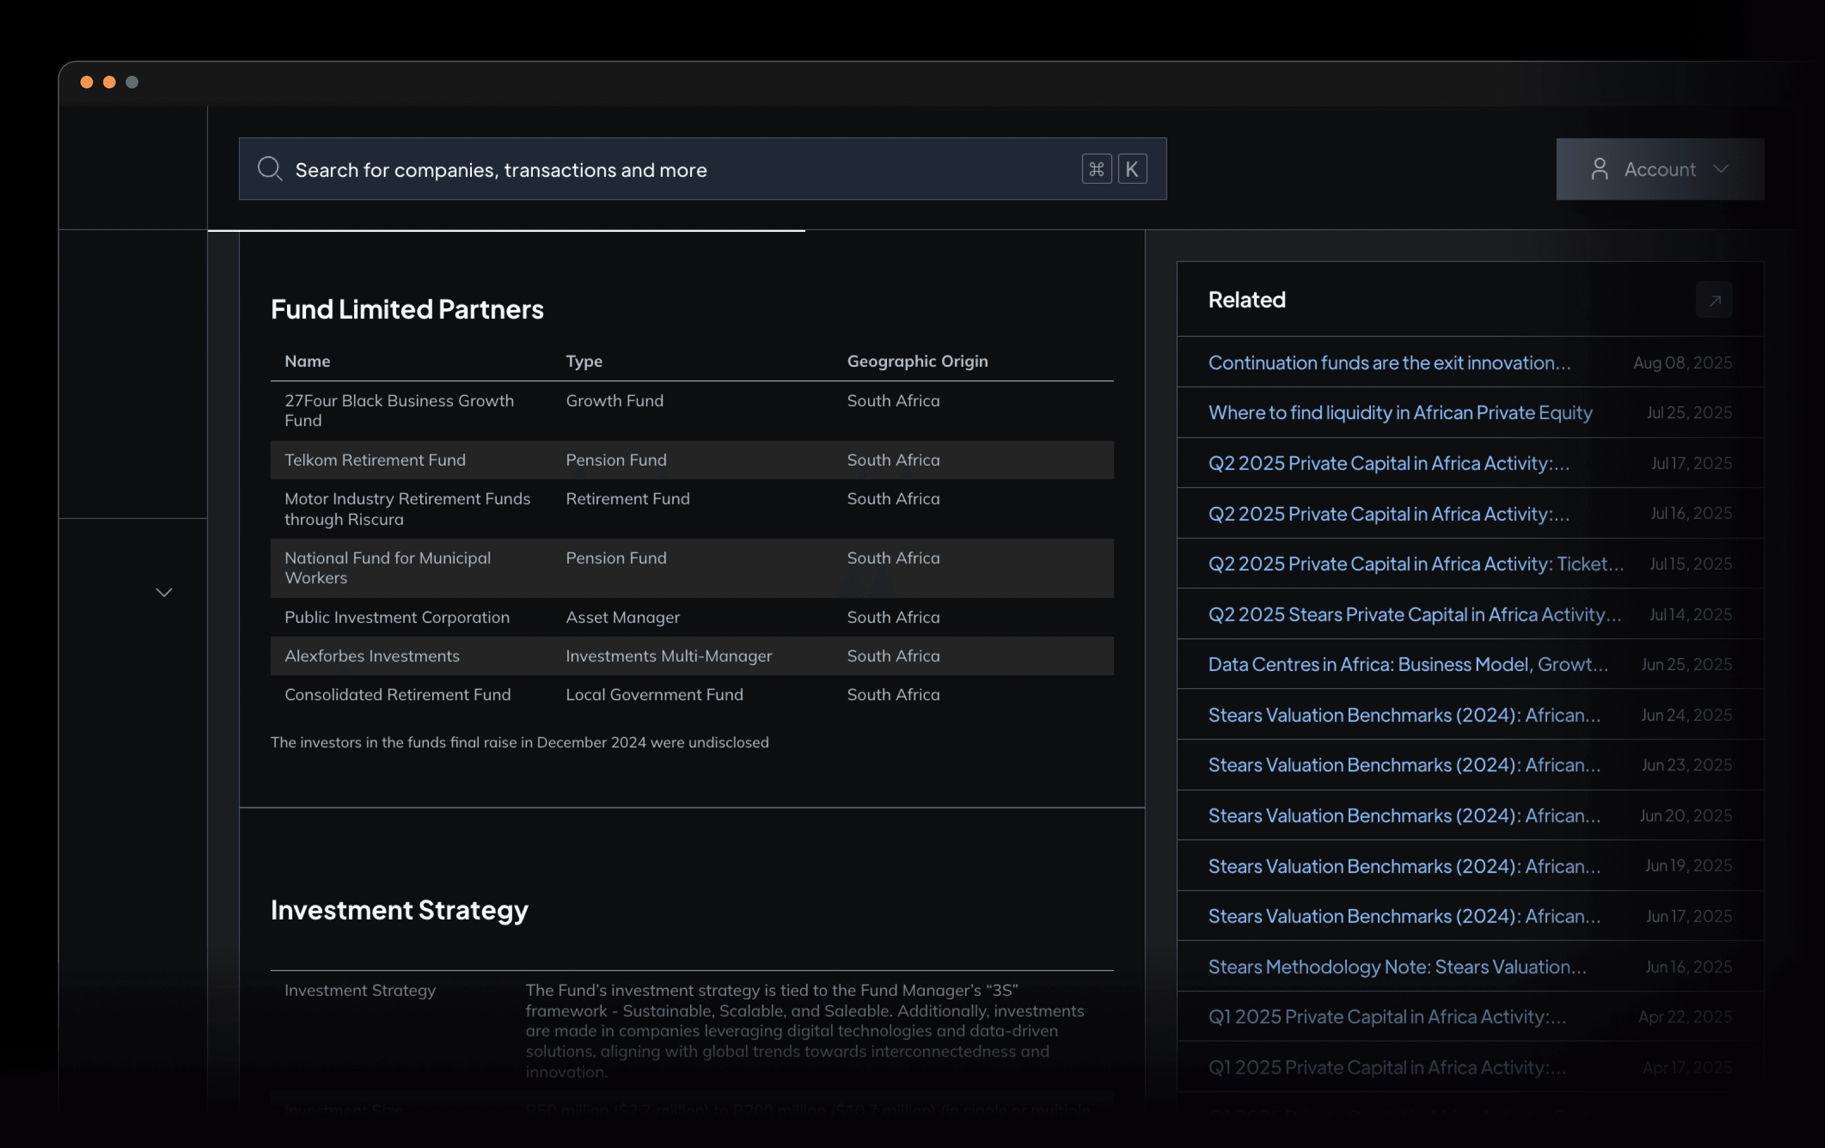The image size is (1825, 1148).
Task: Click Alexforbes Investments name
Action: coord(372,656)
